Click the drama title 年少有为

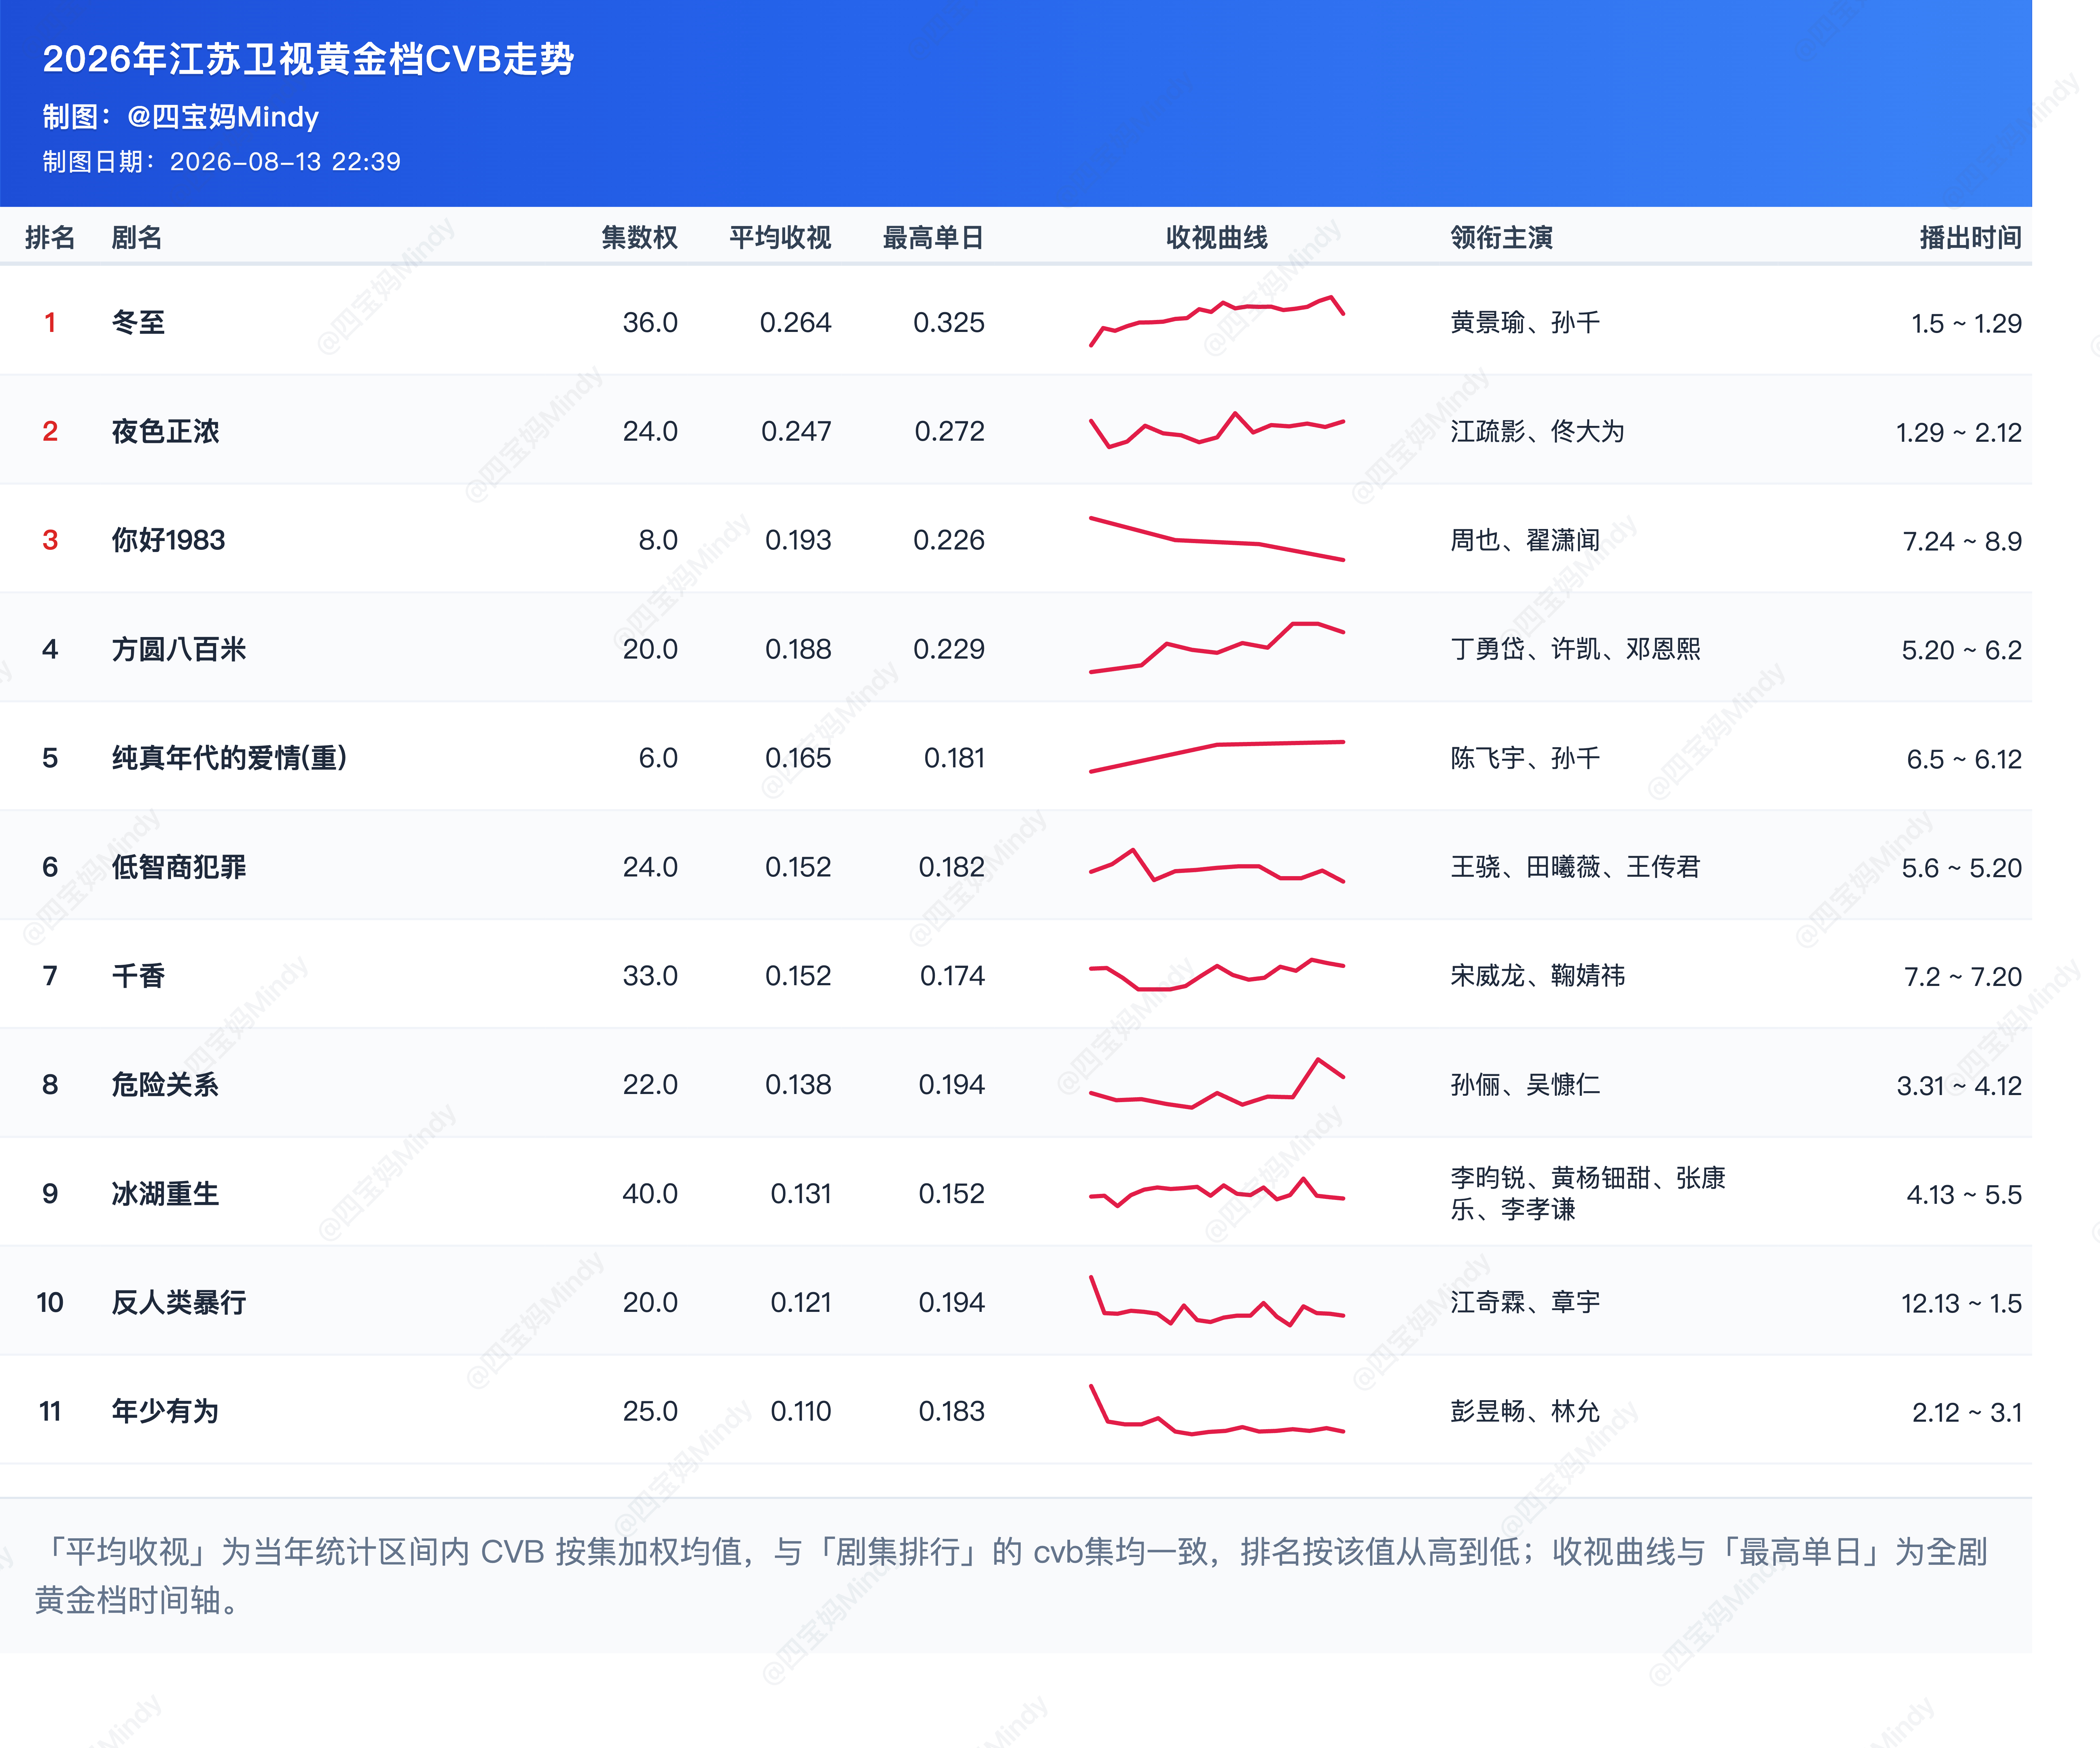pos(165,1412)
